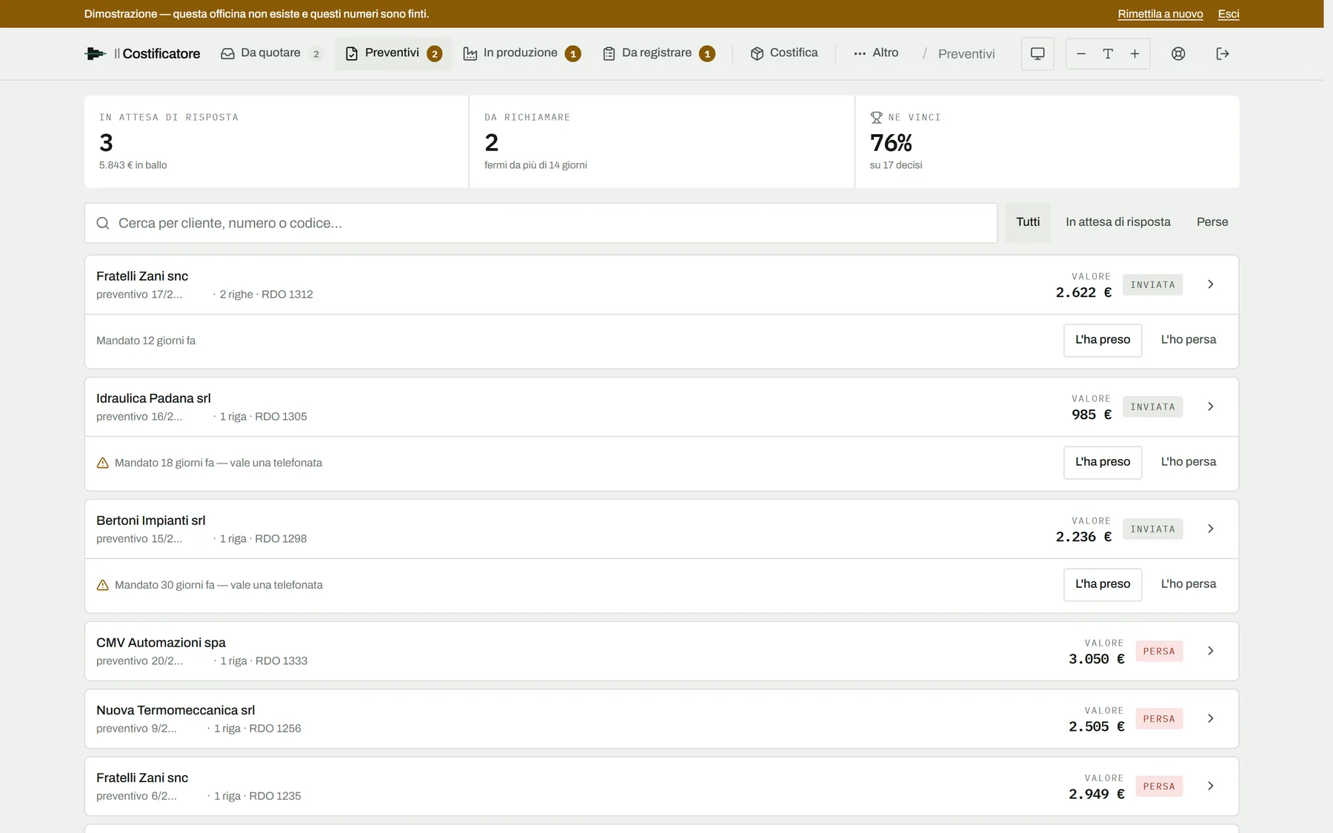The image size is (1333, 833).
Task: Select the Tutti filter
Action: tap(1028, 222)
